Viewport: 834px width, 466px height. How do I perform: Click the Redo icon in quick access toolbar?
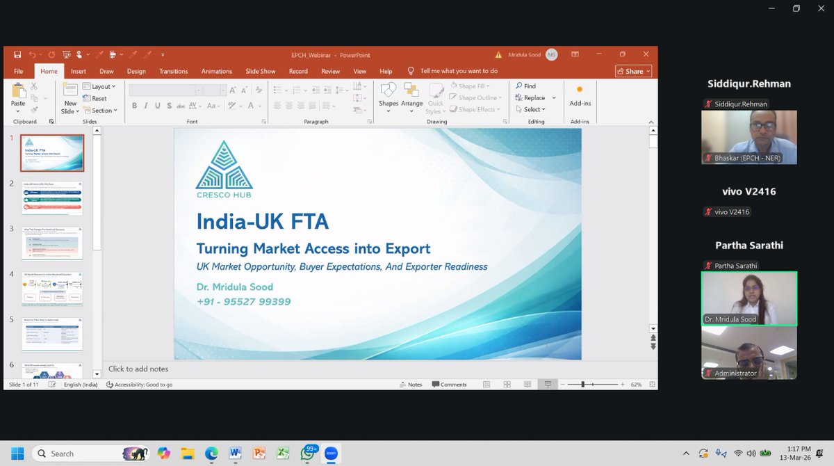point(52,54)
